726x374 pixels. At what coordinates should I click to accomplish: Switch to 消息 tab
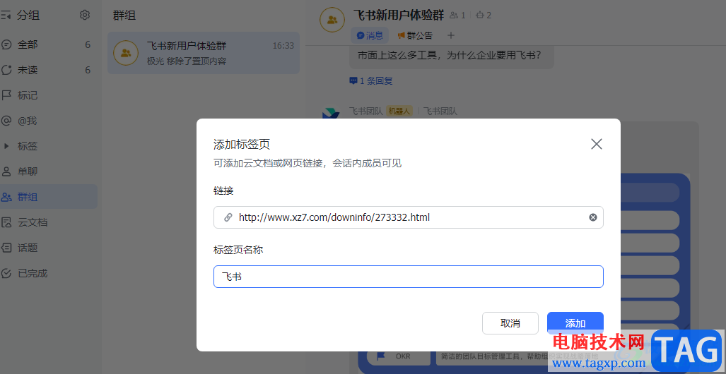click(370, 35)
